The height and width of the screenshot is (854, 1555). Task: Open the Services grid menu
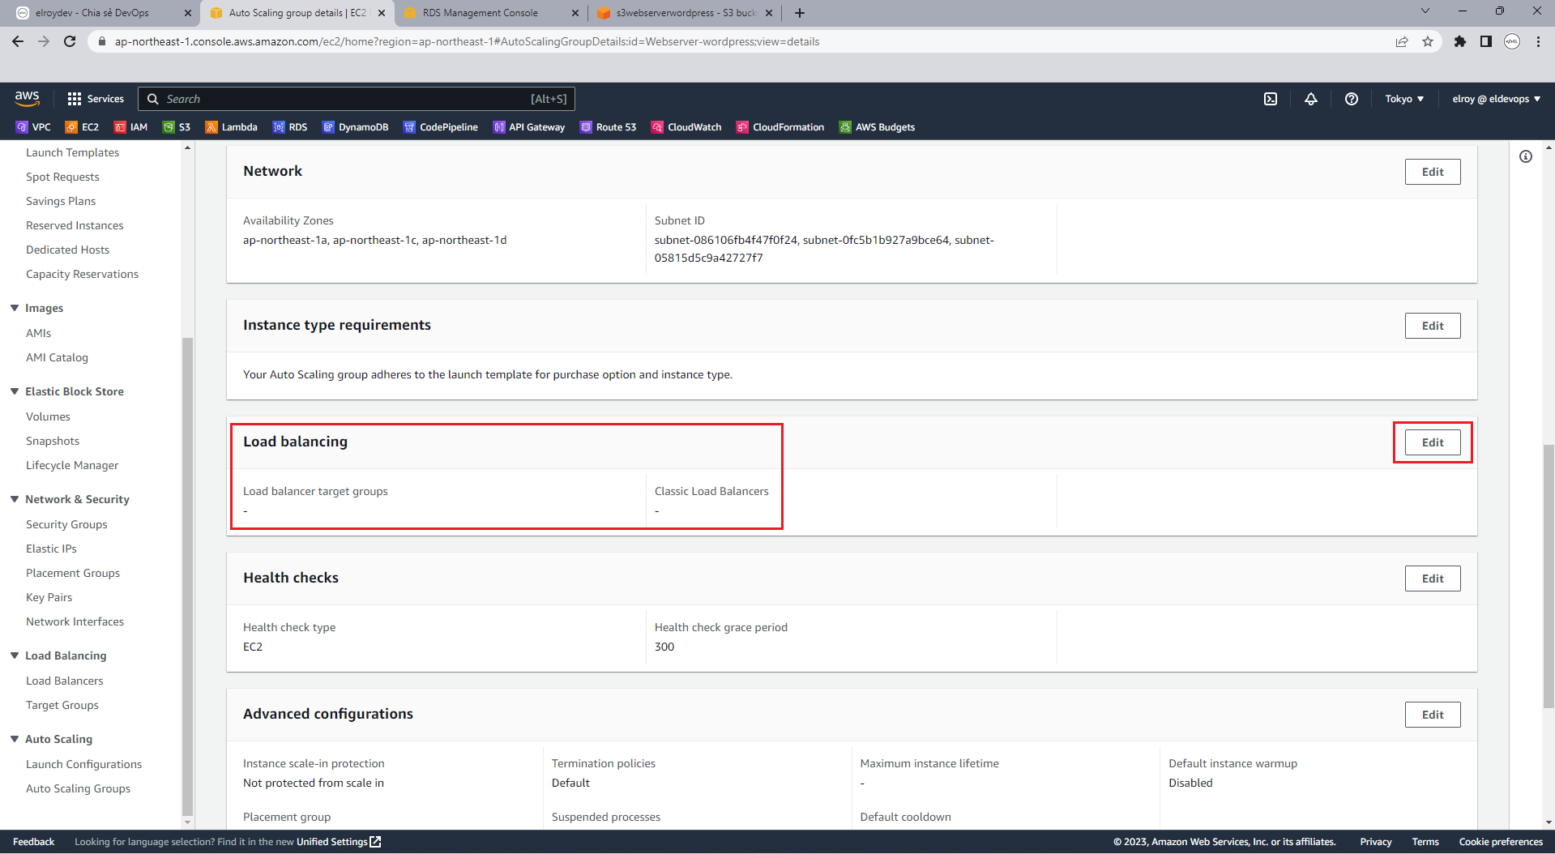pos(96,99)
